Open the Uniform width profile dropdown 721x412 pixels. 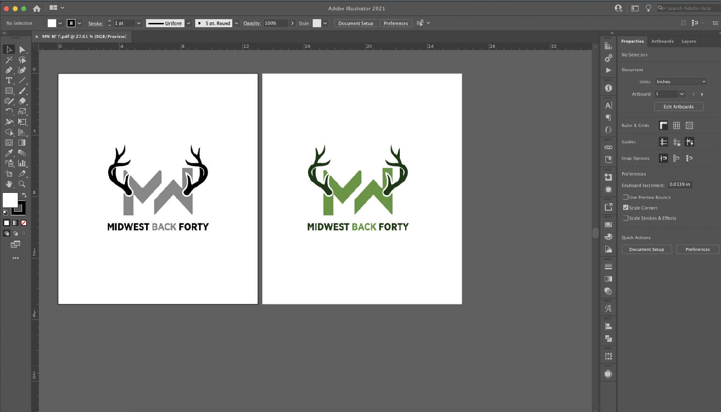pos(189,23)
